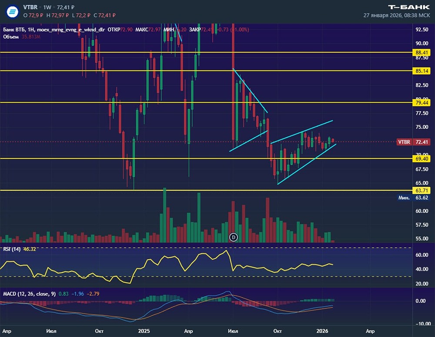Image resolution: width=435 pixels, height=337 pixels.
Task: Click the 88.41 yellow price level label
Action: pyautogui.click(x=422, y=52)
